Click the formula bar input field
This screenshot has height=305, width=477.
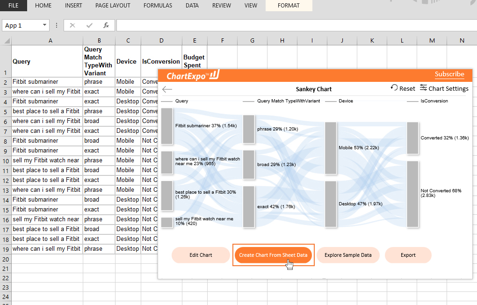tap(295, 25)
